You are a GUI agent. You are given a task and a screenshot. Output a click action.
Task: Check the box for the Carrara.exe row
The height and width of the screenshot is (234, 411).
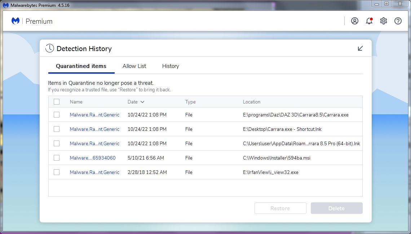tap(57, 115)
